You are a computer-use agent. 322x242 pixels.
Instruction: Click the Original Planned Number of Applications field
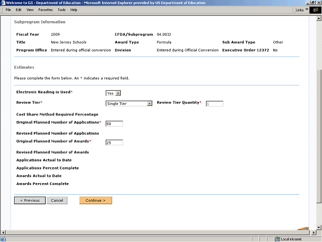pyautogui.click(x=114, y=124)
